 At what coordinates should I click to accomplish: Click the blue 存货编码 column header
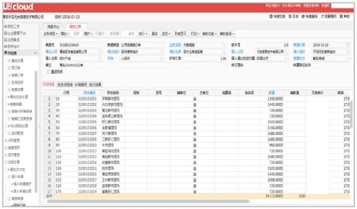(x=90, y=93)
